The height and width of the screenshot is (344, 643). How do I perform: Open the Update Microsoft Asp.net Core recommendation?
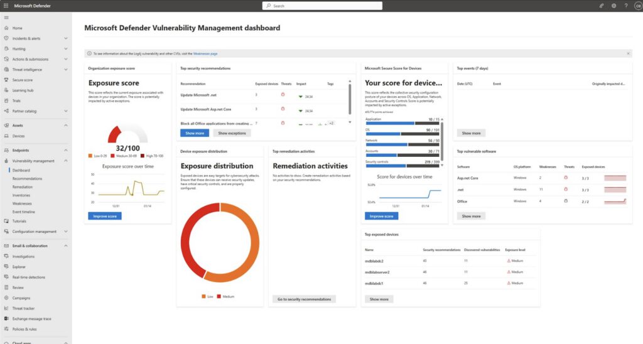206,109
